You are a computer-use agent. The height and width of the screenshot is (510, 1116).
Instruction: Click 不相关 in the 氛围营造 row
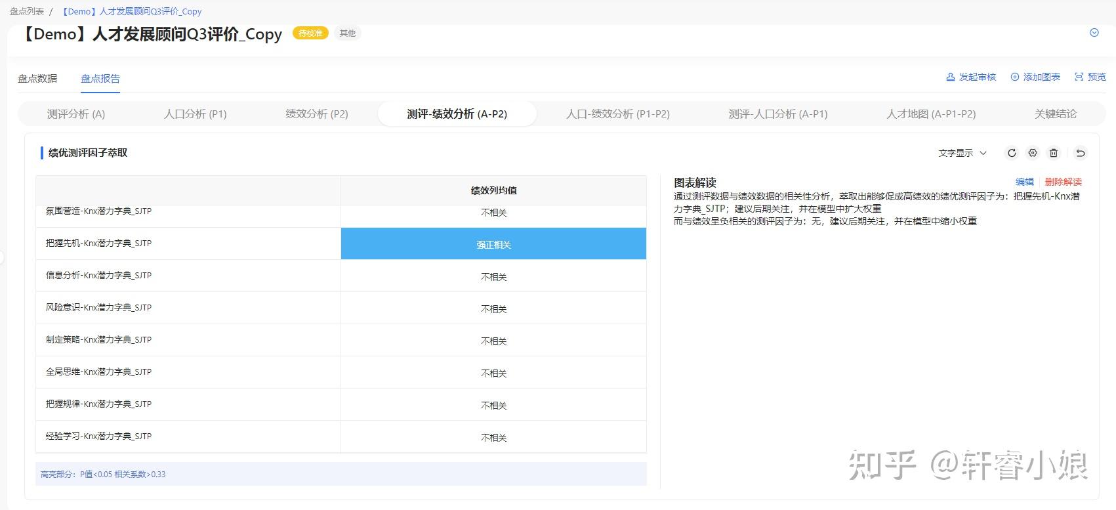tap(494, 213)
